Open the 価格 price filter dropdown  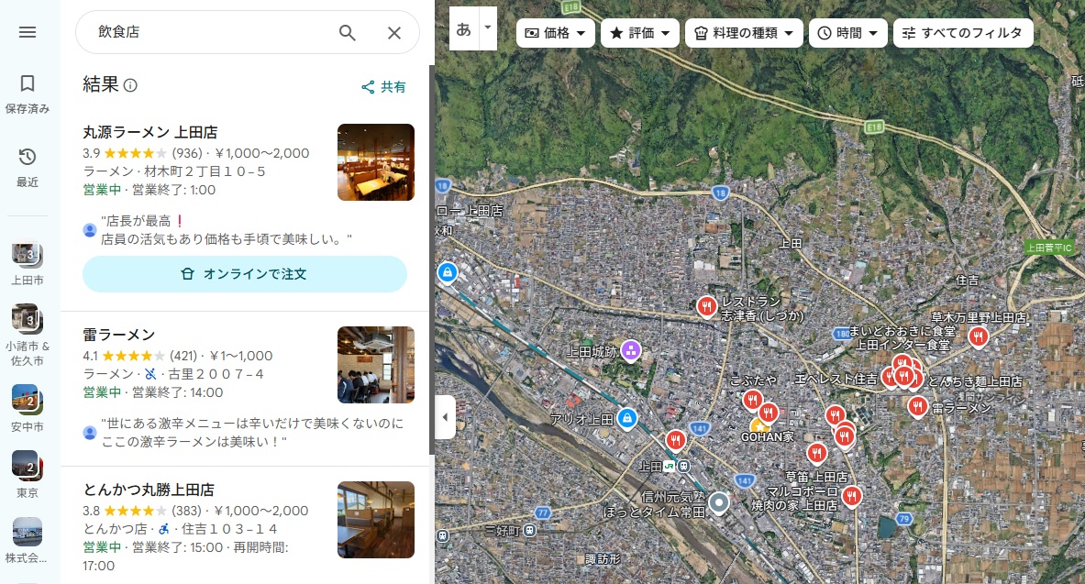(x=555, y=32)
